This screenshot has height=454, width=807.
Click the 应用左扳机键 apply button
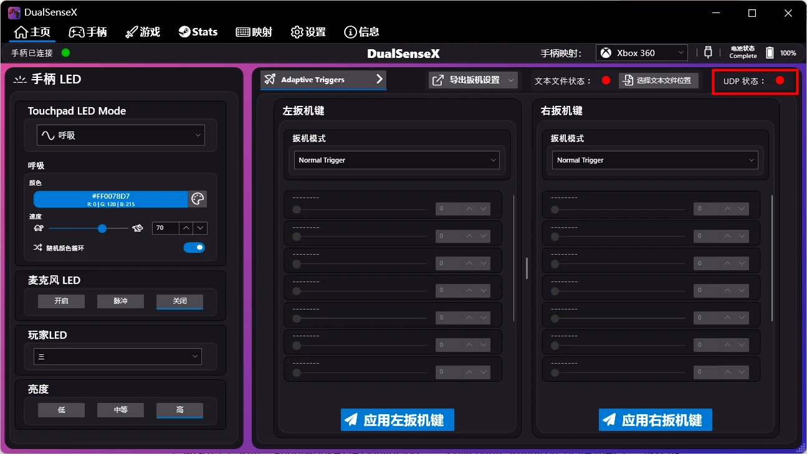pos(397,420)
